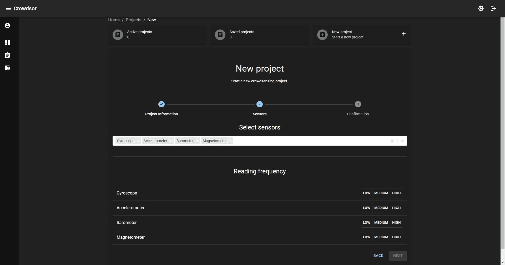The width and height of the screenshot is (505, 265).
Task: Go to Home breadcrumb
Action: point(114,20)
